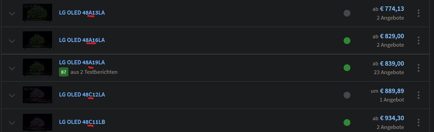Image resolution: width=434 pixels, height=132 pixels.
Task: Expand the LG OLED 48A19LA row
Action: point(12,68)
